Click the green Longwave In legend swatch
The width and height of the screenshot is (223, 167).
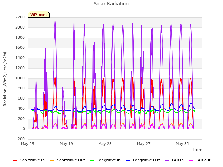[x=92, y=161]
